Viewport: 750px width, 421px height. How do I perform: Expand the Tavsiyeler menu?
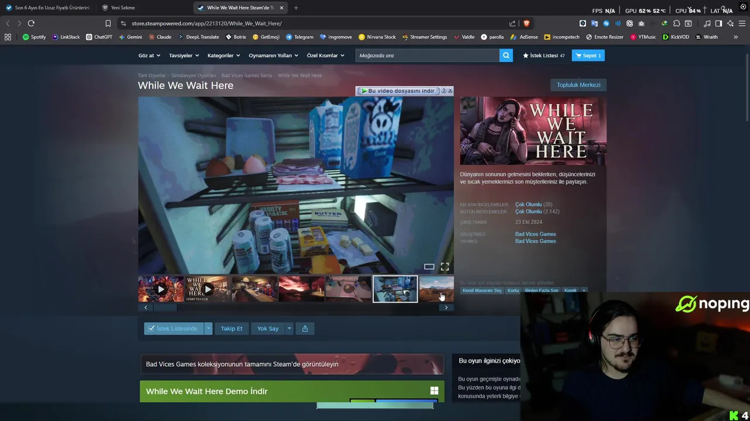pyautogui.click(x=184, y=56)
